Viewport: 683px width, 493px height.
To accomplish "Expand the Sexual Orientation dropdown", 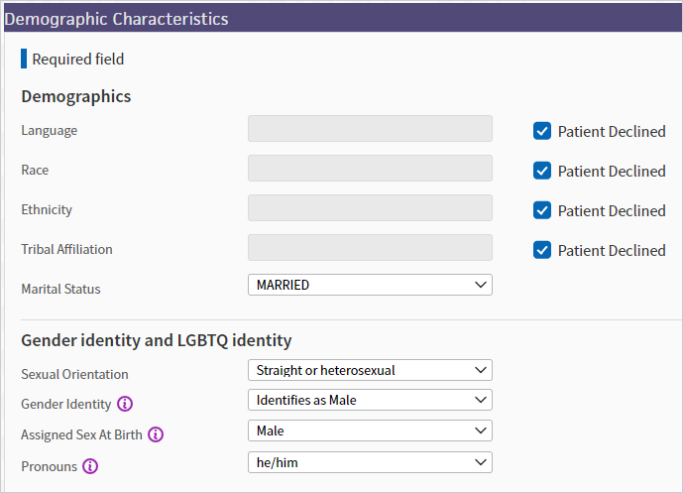I will [x=369, y=370].
